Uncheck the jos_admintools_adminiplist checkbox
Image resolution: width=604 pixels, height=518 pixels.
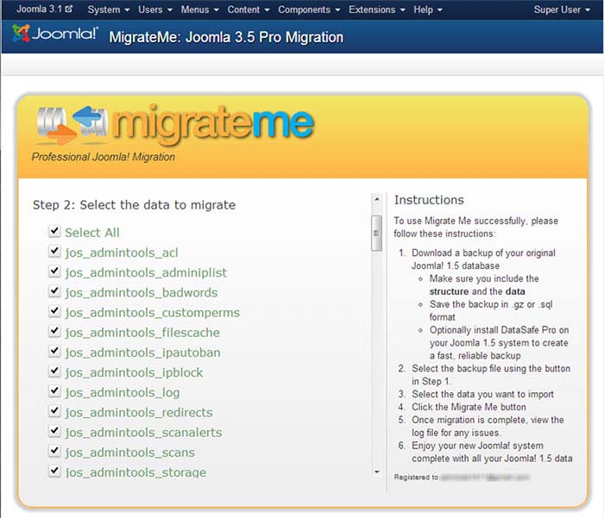[54, 271]
